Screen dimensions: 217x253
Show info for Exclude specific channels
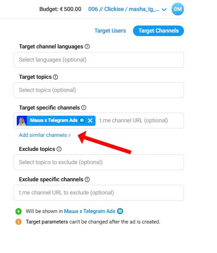(x=87, y=180)
